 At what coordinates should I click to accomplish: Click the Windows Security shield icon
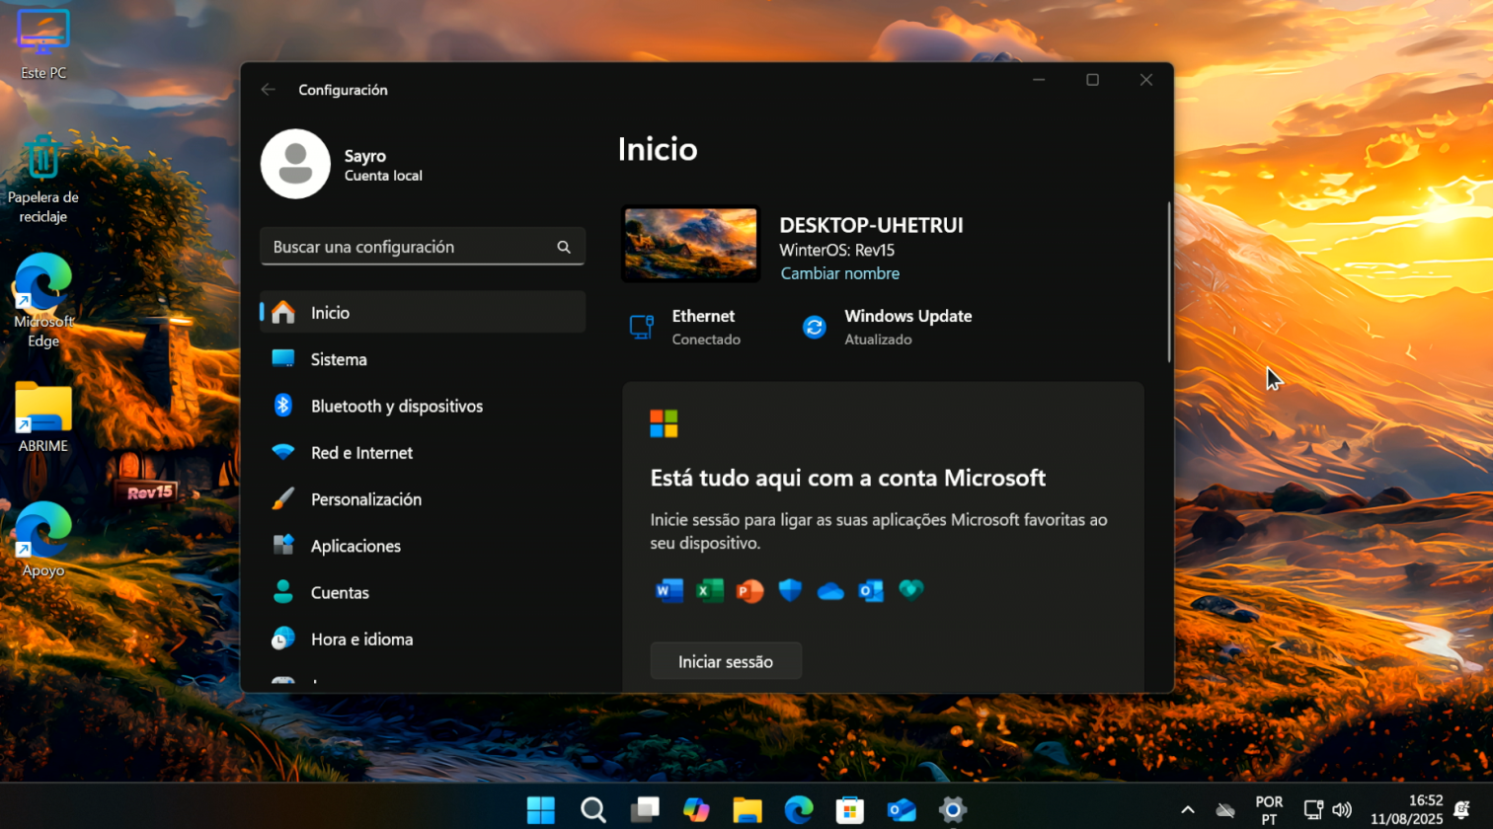789,590
